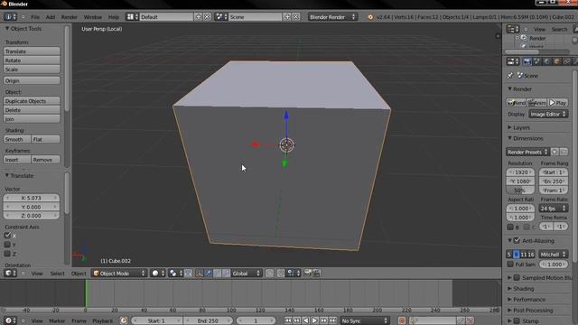578x325 pixels.
Task: Click the Blender logo in info header
Action: 370,17
